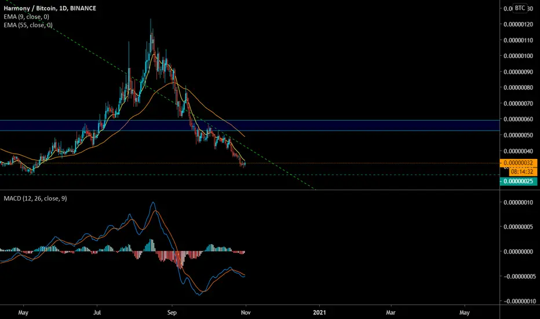Click the green 0.00000025 price label
This screenshot has width=540, height=319.
pyautogui.click(x=519, y=182)
